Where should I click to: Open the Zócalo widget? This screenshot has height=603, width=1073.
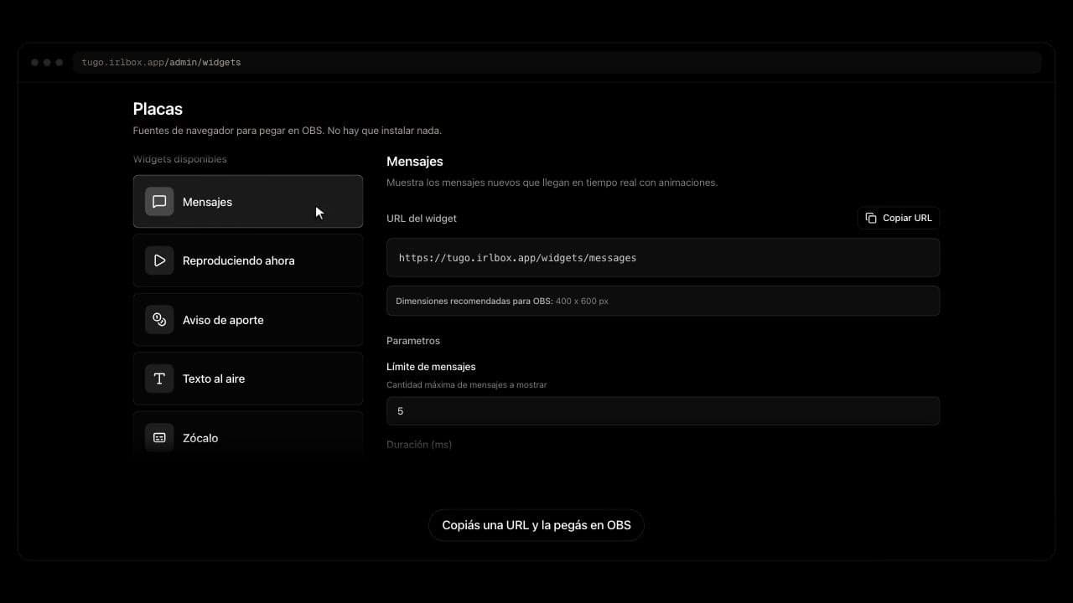click(248, 434)
